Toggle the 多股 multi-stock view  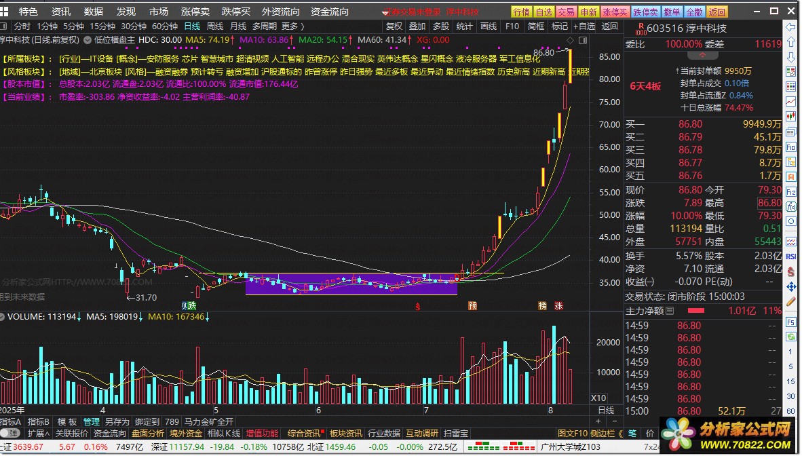441,26
